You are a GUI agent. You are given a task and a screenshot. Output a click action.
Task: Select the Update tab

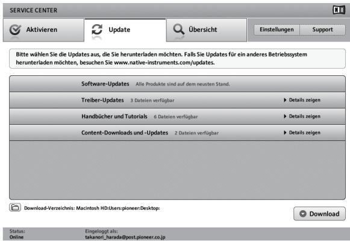pyautogui.click(x=125, y=30)
